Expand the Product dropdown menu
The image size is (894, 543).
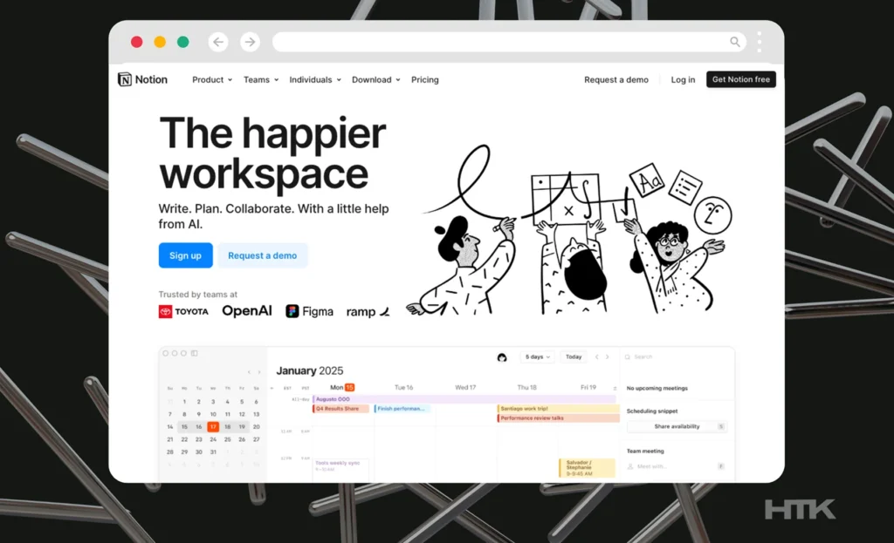212,79
